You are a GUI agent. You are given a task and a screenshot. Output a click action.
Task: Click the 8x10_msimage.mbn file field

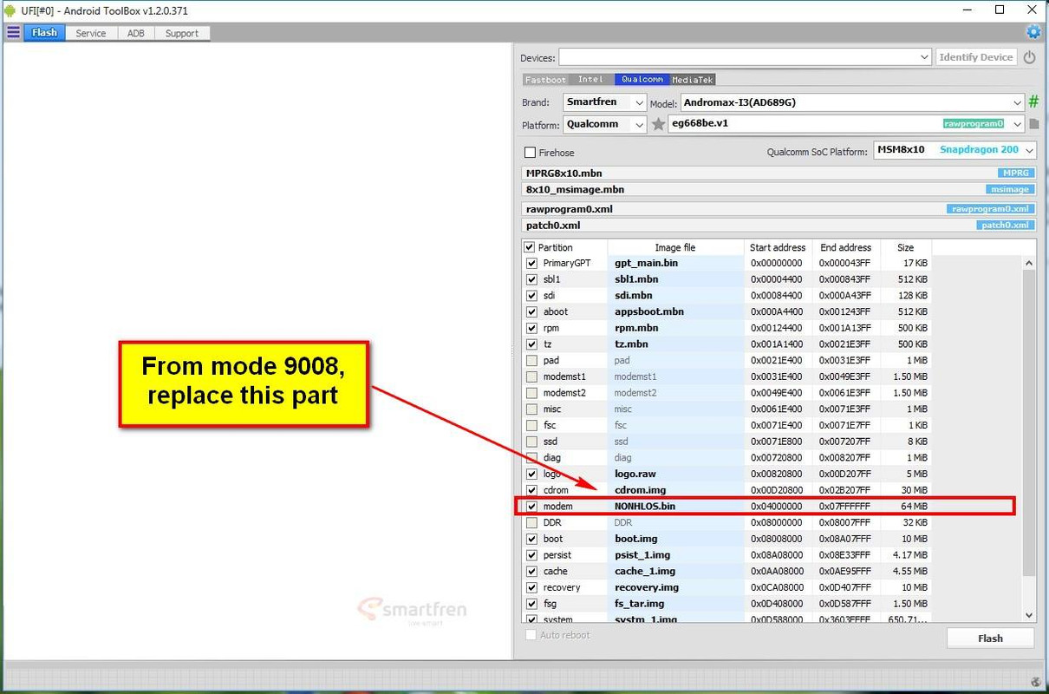[779, 190]
